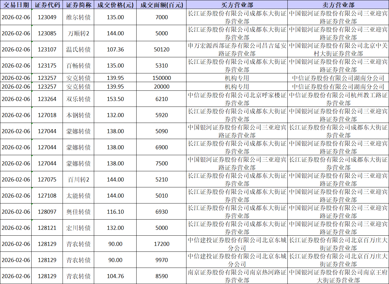Viewport: 389px width, 284px height.
Task: Select face amount 50120
Action: 162,50
